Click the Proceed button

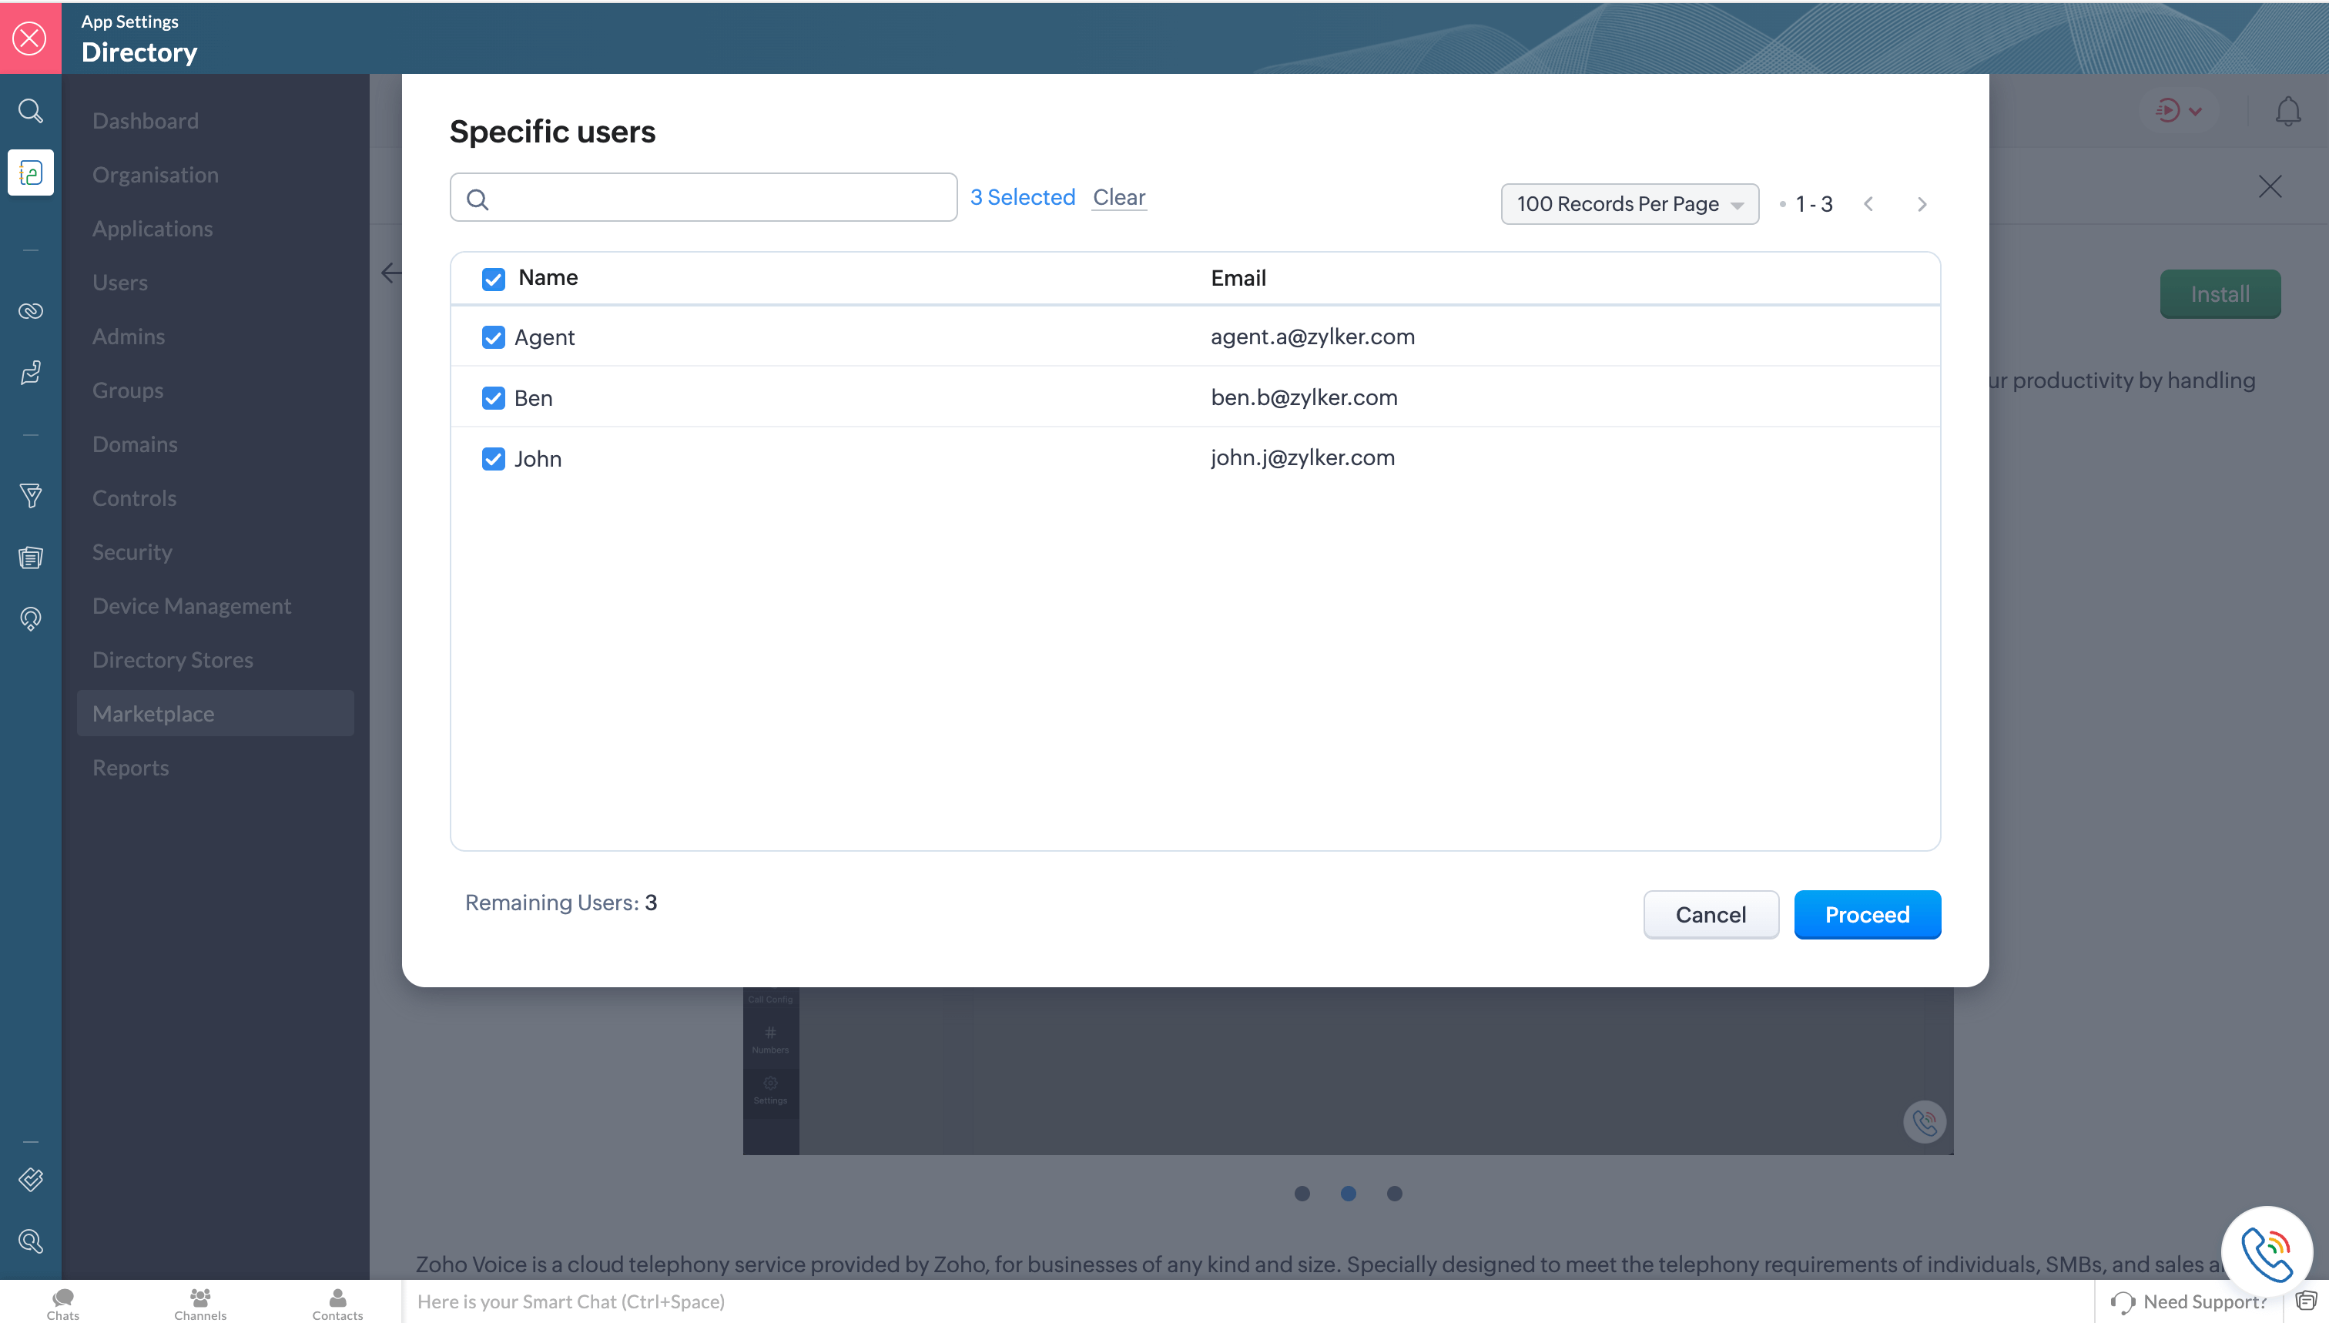point(1866,914)
